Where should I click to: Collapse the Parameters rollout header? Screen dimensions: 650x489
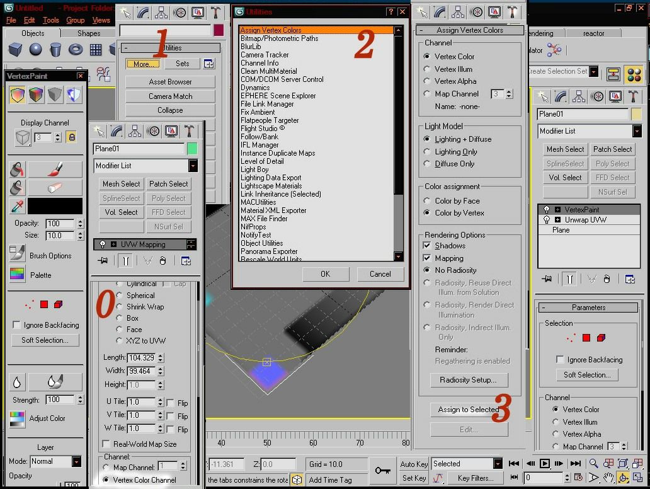[588, 308]
